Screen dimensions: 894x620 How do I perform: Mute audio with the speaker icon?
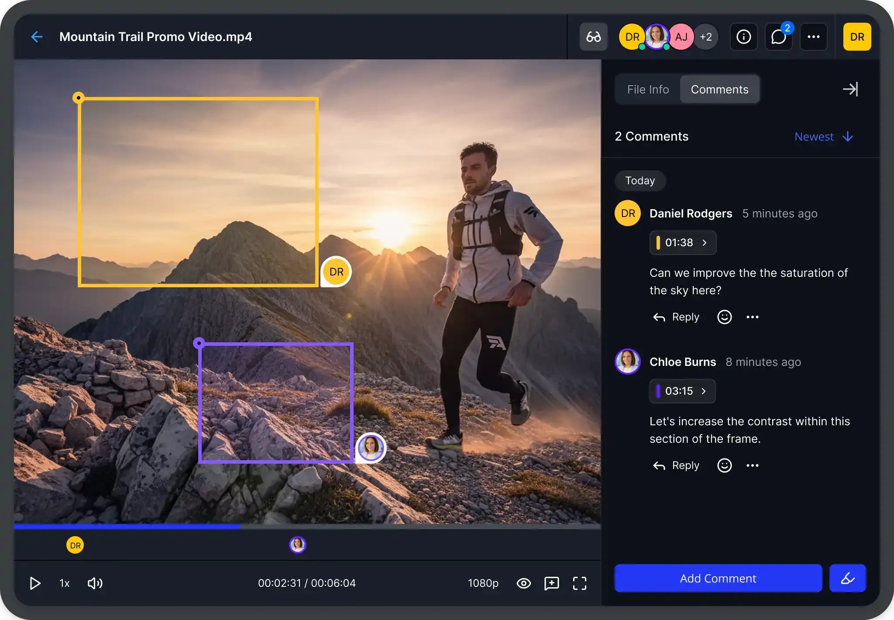[95, 583]
